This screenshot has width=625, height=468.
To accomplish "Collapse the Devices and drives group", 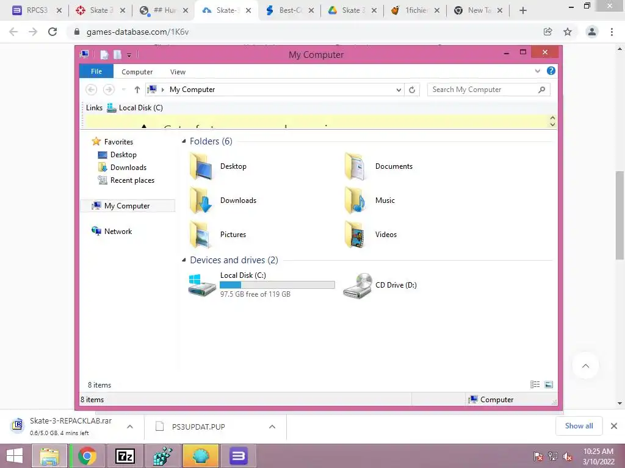I will pos(184,260).
